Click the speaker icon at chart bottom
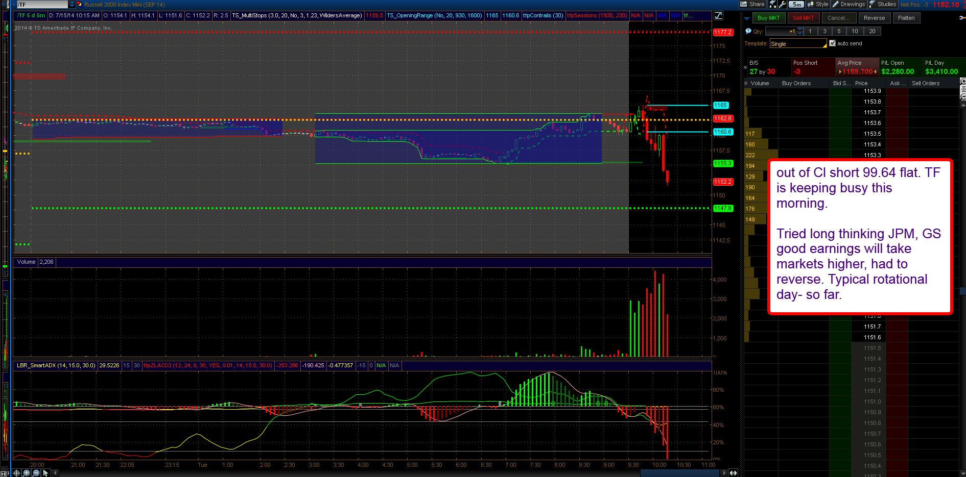 click(x=734, y=473)
